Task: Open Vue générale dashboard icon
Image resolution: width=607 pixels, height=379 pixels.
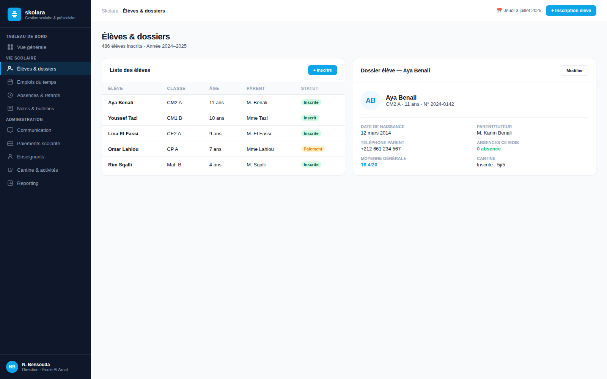Action: [x=10, y=47]
